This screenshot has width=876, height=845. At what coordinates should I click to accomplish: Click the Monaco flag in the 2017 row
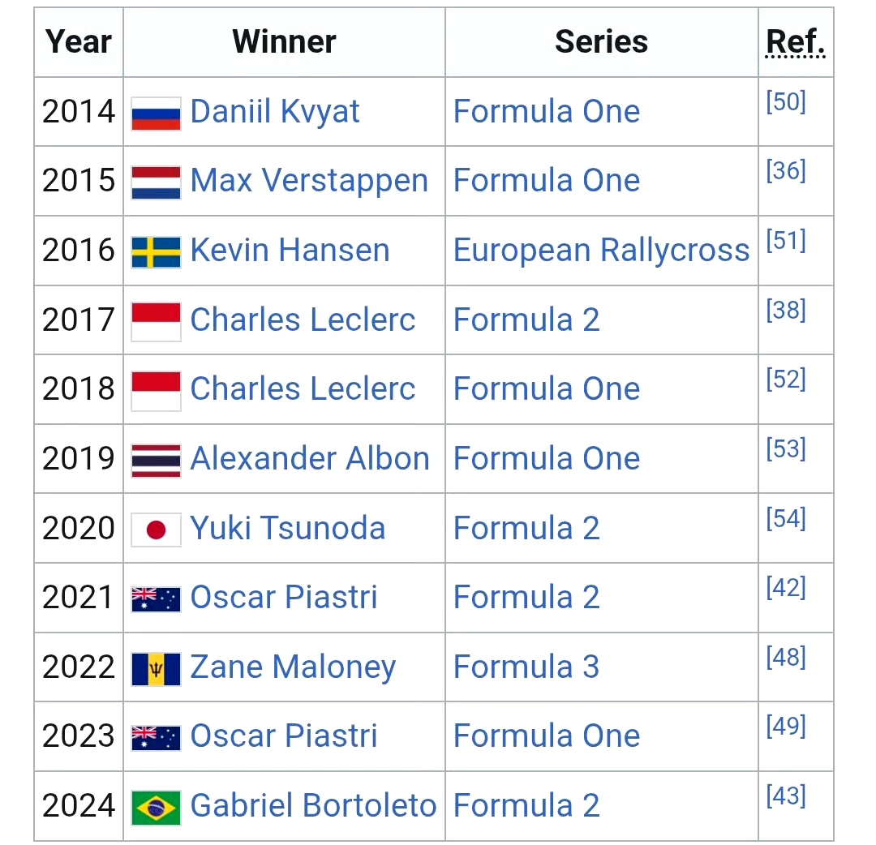156,321
